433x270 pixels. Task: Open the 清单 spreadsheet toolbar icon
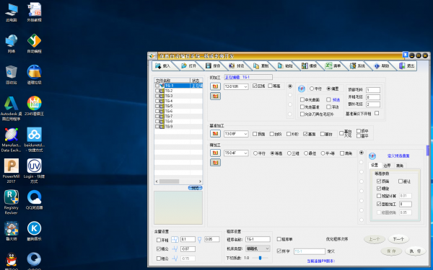[x=328, y=66]
